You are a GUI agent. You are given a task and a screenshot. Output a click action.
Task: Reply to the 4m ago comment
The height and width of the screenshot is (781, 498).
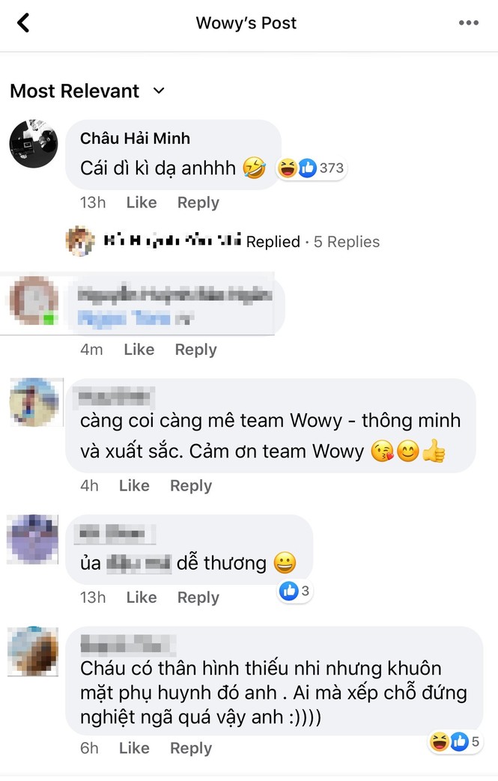point(195,350)
